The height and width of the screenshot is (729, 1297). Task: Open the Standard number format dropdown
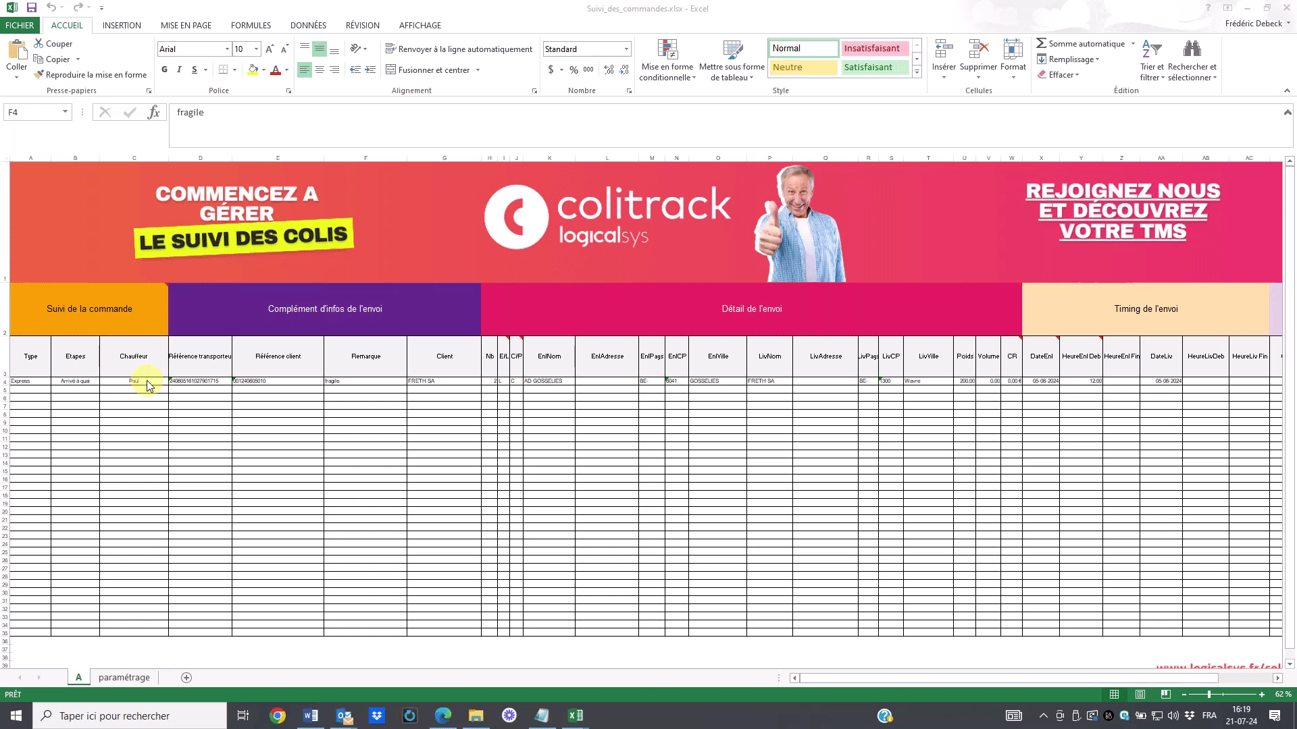point(626,49)
